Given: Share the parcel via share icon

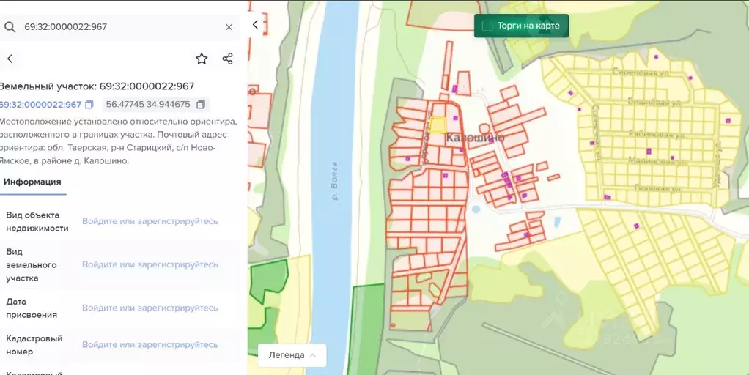Looking at the screenshot, I should 227,59.
